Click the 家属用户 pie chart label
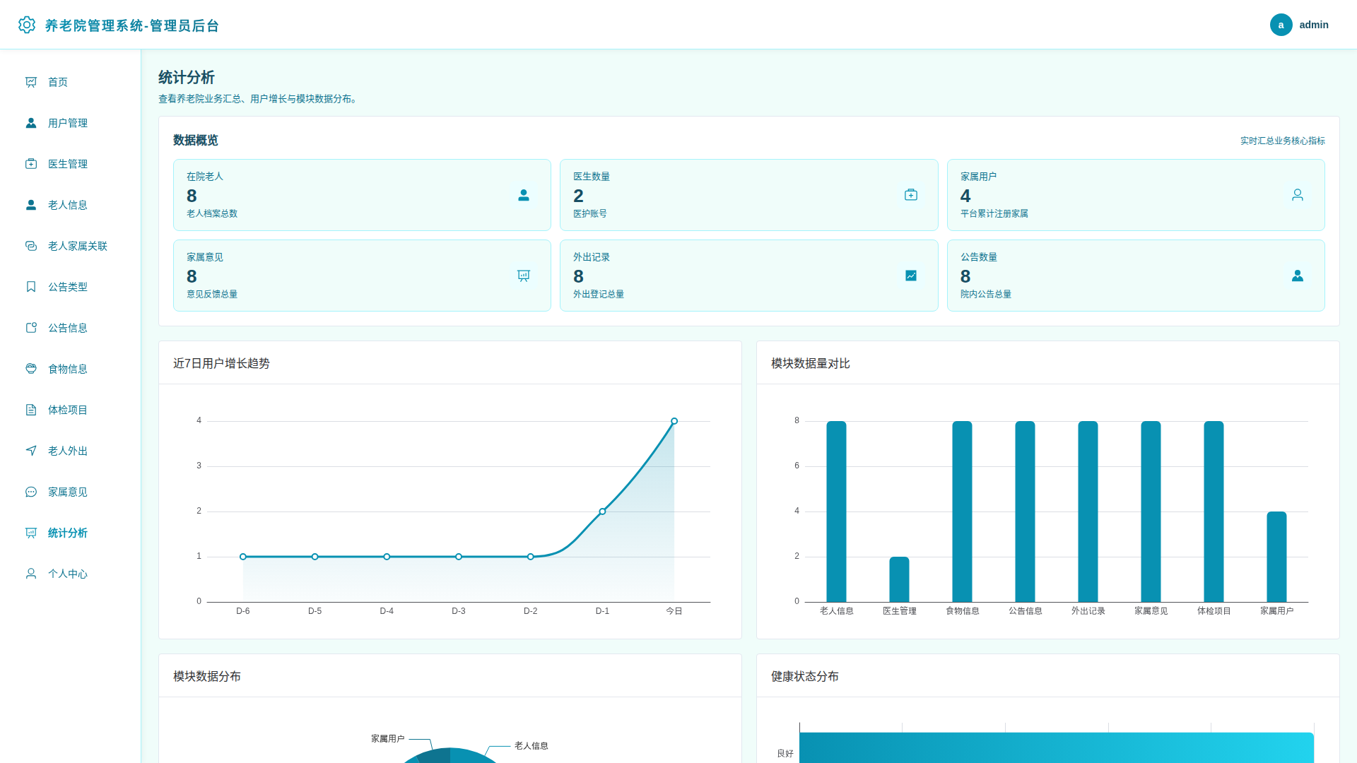The image size is (1357, 763). pyautogui.click(x=388, y=738)
